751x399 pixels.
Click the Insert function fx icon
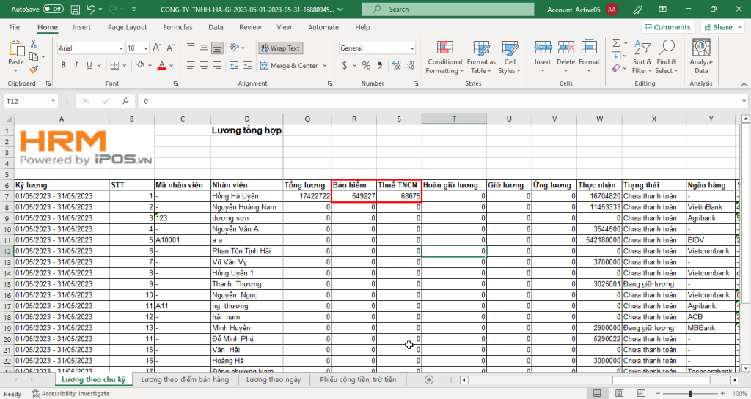coord(125,101)
